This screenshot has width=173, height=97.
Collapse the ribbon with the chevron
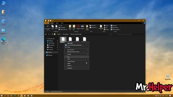[x=142, y=23]
